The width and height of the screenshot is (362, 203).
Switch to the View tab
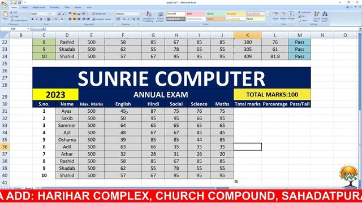(x=89, y=7)
